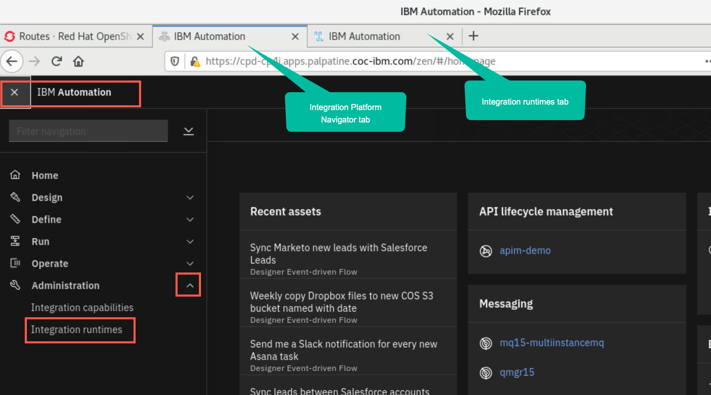This screenshot has width=711, height=395.
Task: Click the Run icon in sidebar
Action: [x=15, y=241]
